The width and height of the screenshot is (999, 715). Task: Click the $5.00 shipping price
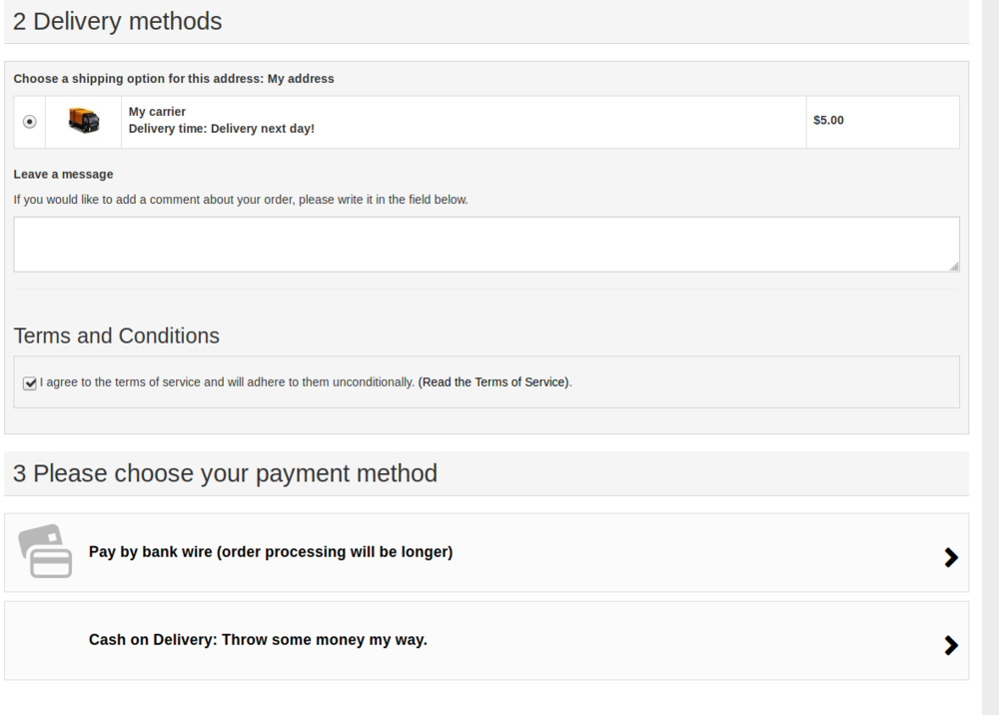point(829,121)
